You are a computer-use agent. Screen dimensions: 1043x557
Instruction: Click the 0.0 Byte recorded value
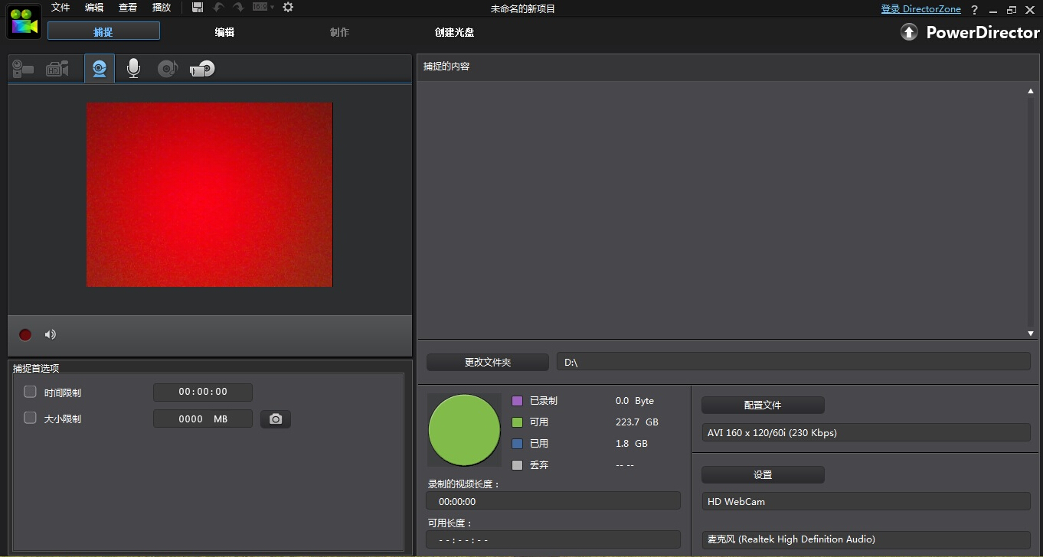(634, 401)
